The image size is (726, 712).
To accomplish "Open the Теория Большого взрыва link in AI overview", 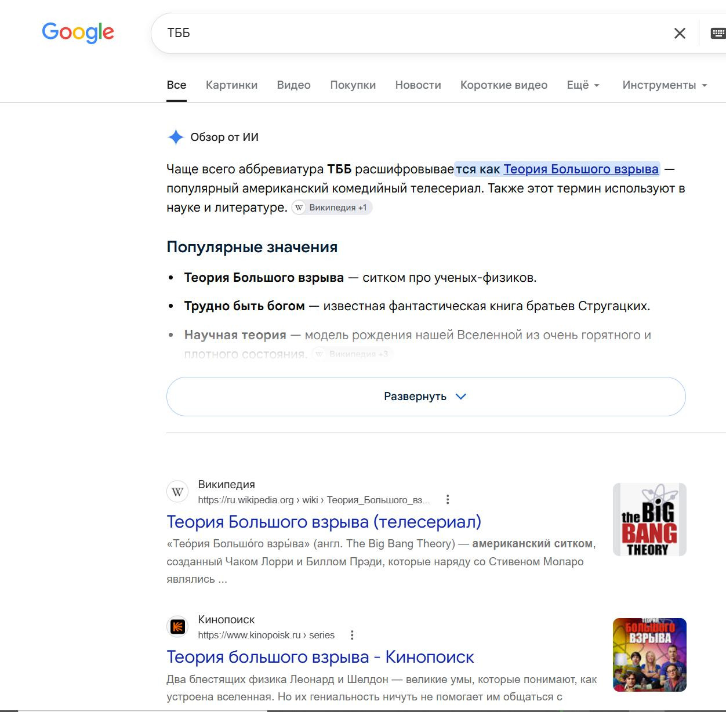I will 581,169.
